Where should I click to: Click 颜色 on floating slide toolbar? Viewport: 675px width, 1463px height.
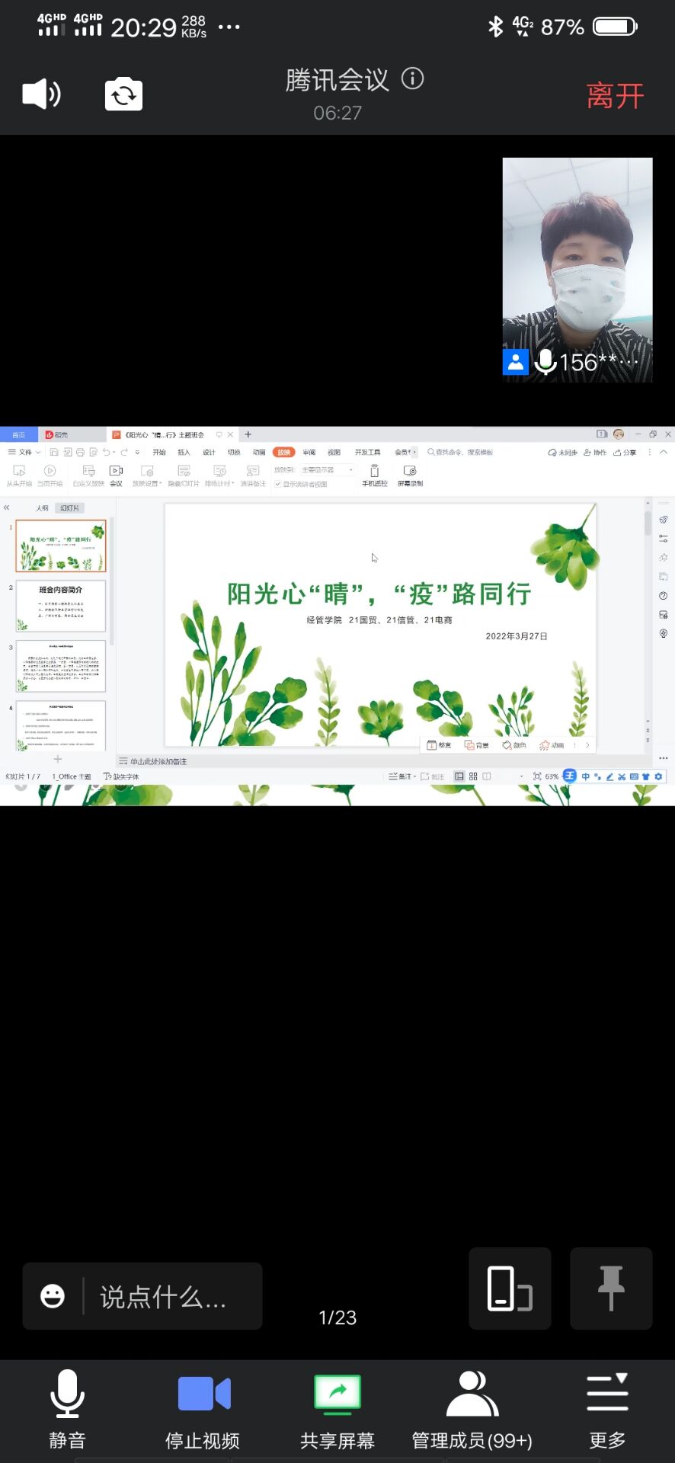(514, 745)
